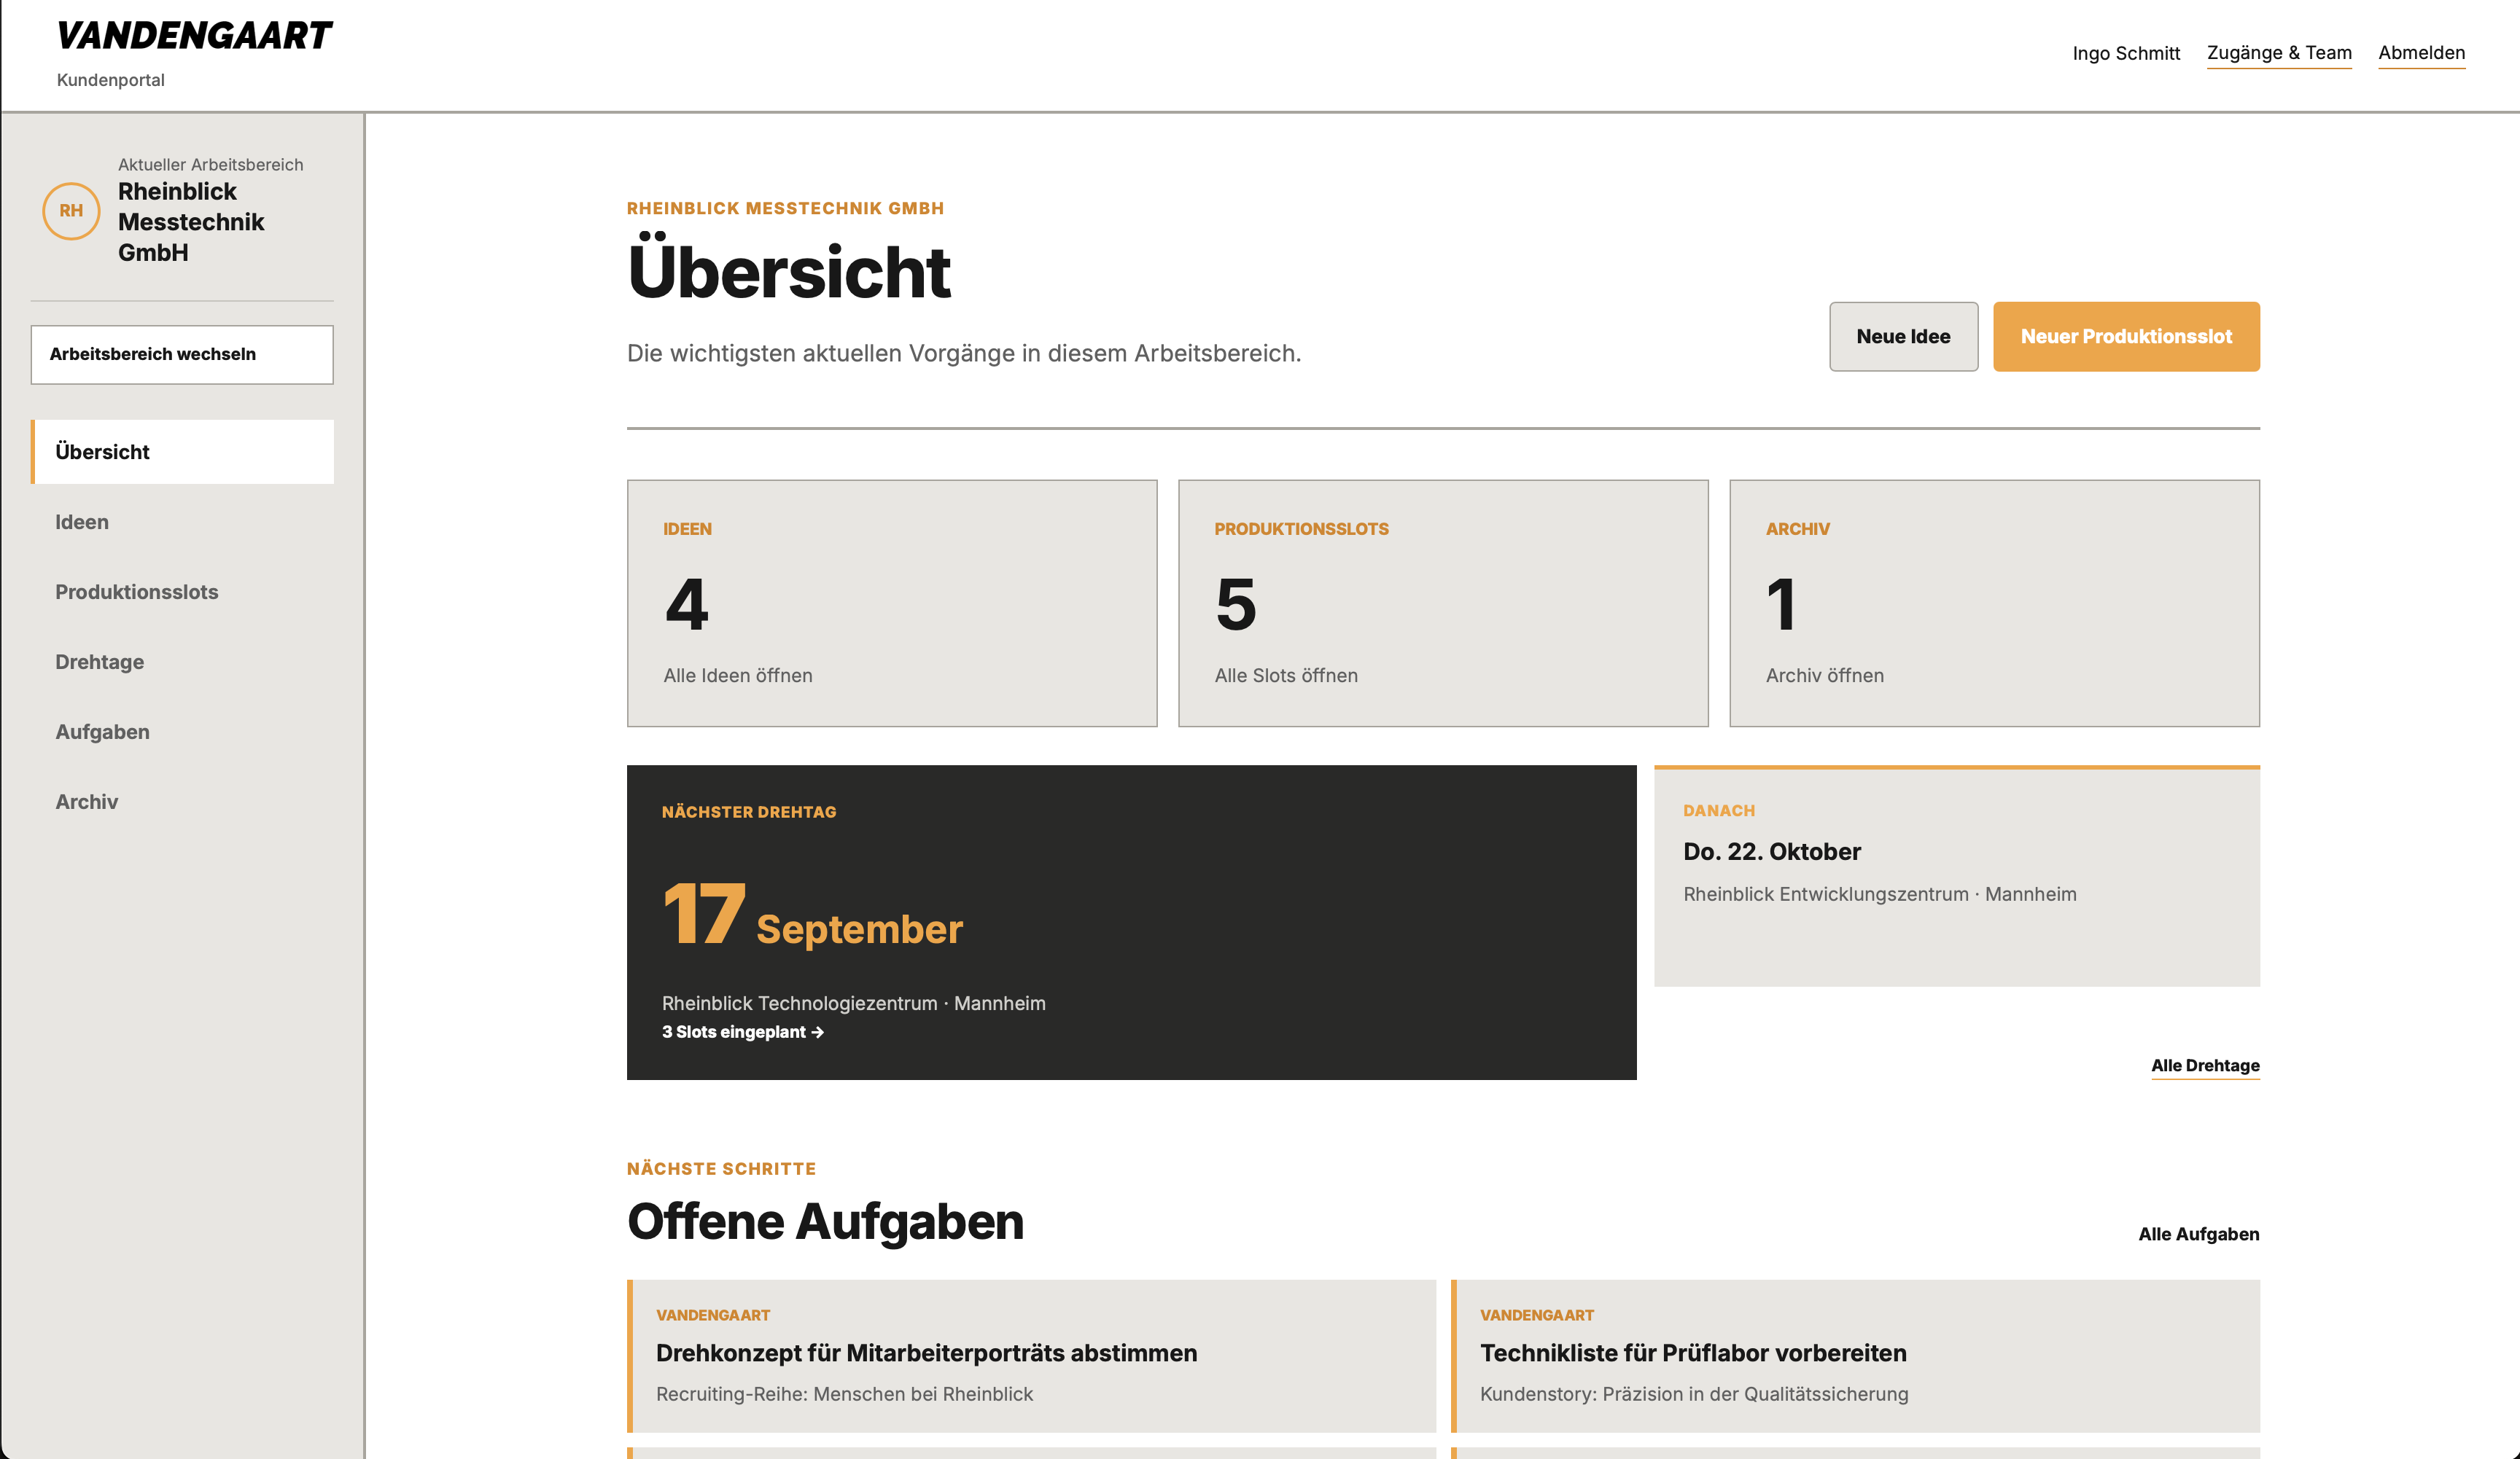Open the Ideen card showing 4

pyautogui.click(x=892, y=603)
